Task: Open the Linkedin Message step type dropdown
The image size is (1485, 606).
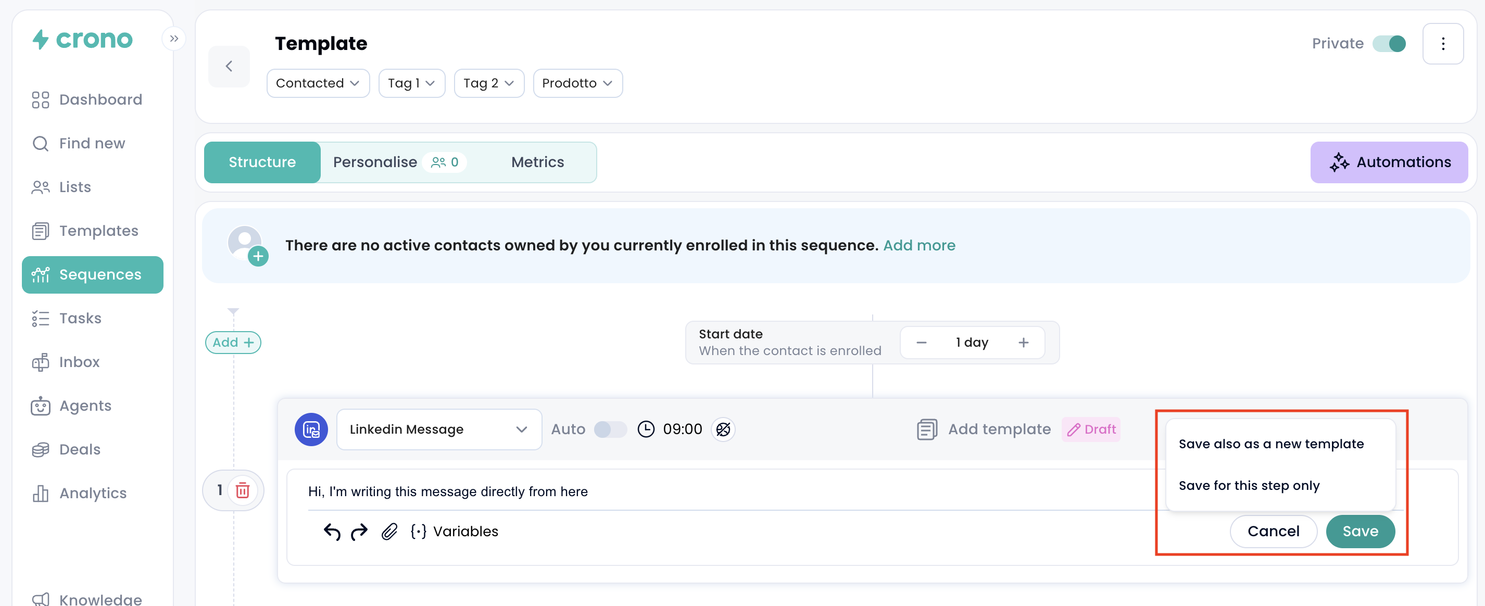Action: (439, 430)
